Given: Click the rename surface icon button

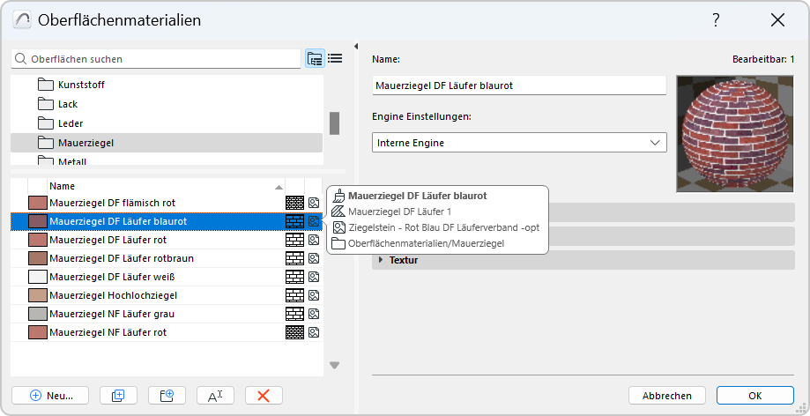Looking at the screenshot, I should [215, 396].
